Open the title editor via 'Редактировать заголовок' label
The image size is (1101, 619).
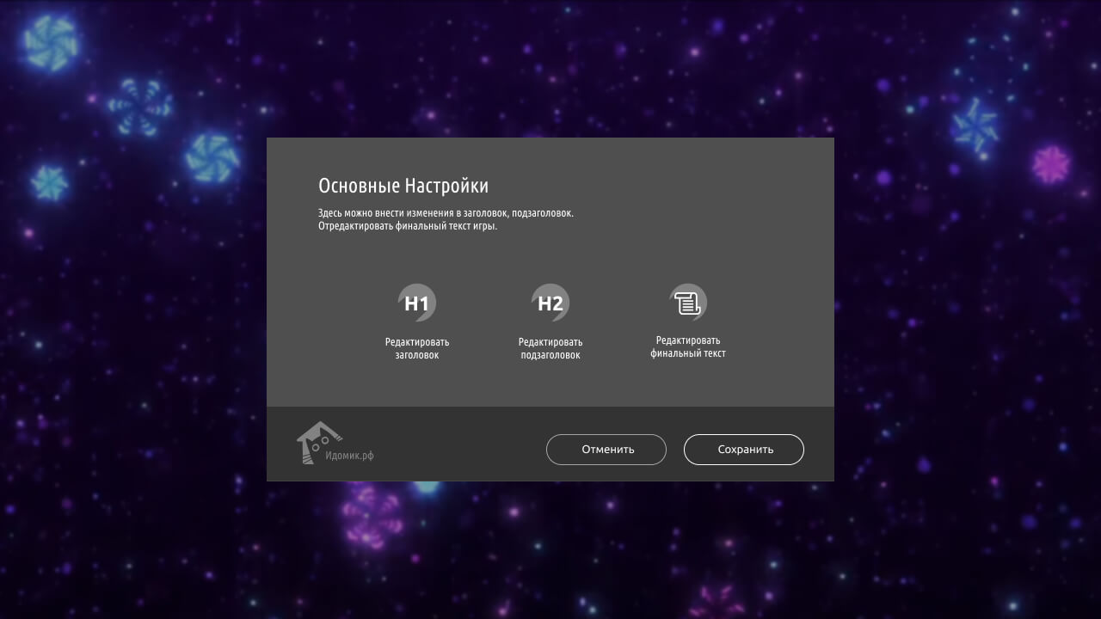coord(416,347)
